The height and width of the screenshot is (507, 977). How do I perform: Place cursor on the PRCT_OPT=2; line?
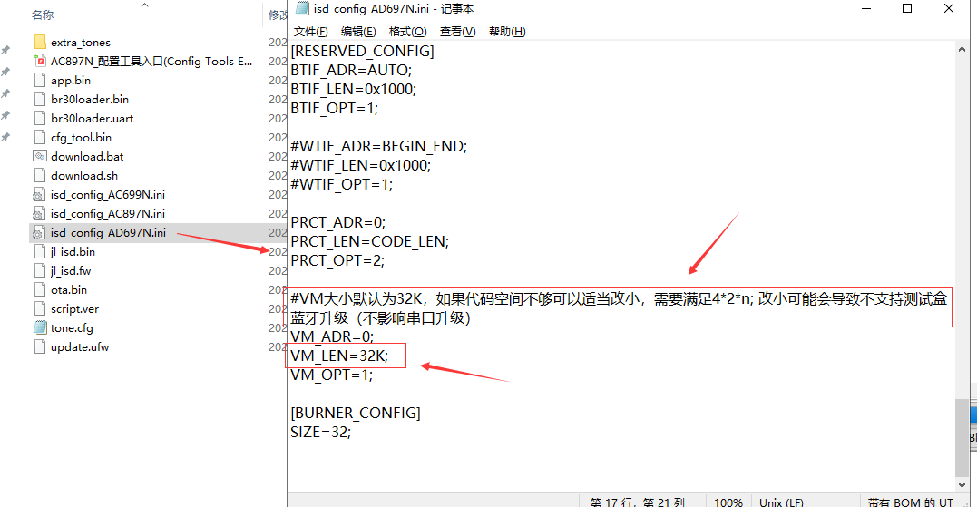[x=337, y=260]
